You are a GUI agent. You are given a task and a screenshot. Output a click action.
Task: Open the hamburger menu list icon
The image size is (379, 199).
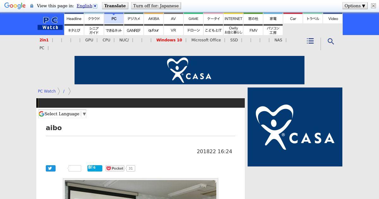[310, 41]
